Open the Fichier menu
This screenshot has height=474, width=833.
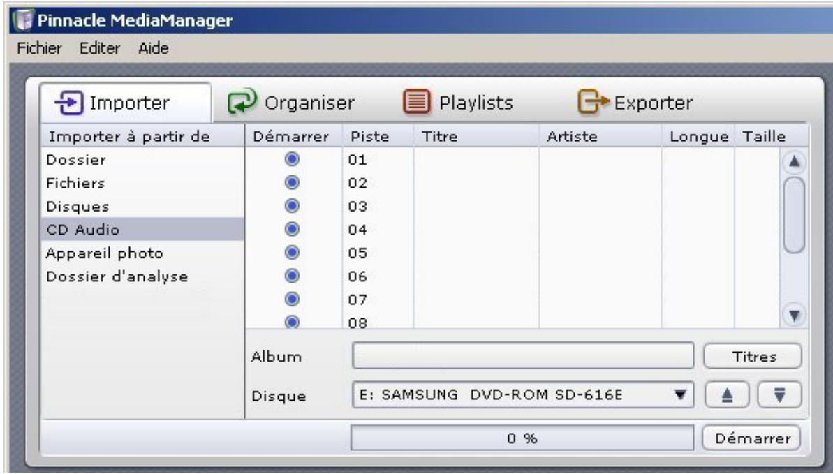pyautogui.click(x=39, y=48)
